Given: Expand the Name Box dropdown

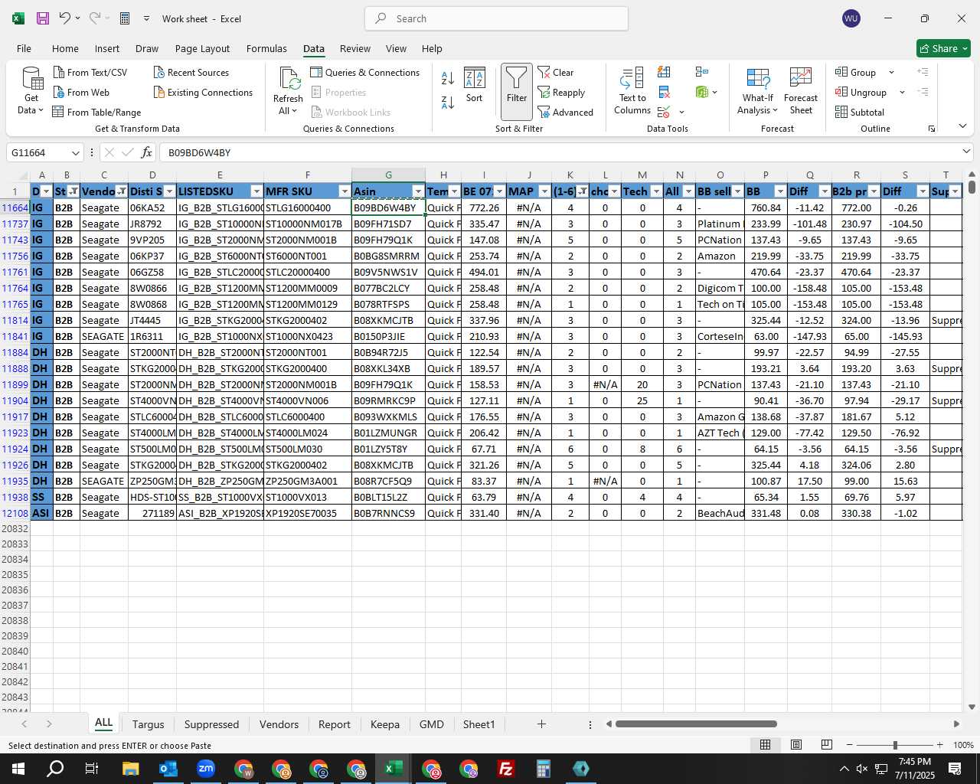Looking at the screenshot, I should click(75, 152).
